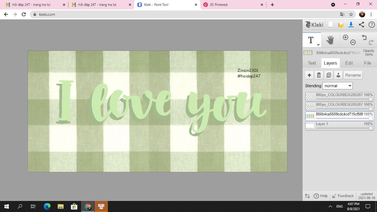Open the File tab
Screen dimensions: 377x212
click(367, 63)
